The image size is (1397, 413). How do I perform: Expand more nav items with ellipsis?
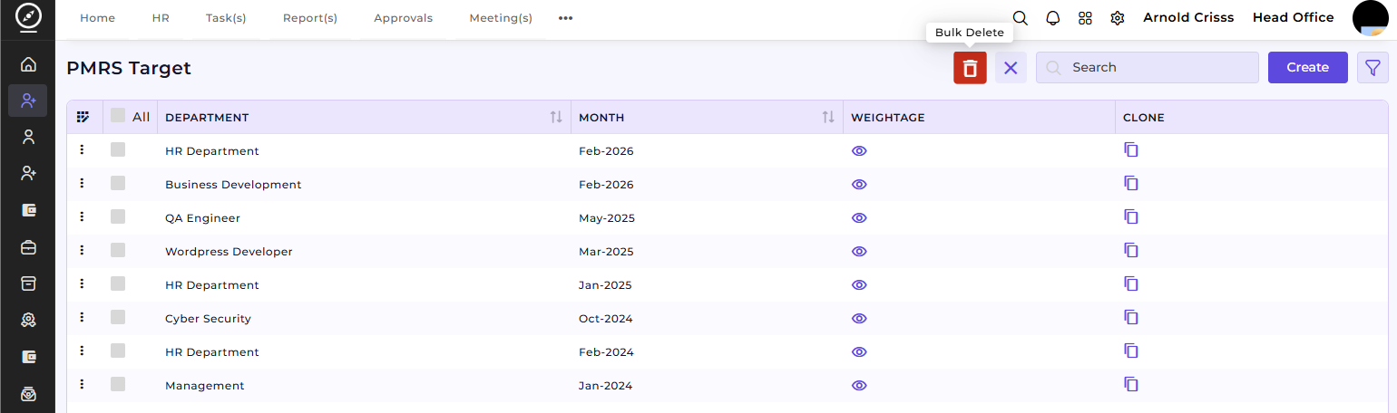point(565,18)
